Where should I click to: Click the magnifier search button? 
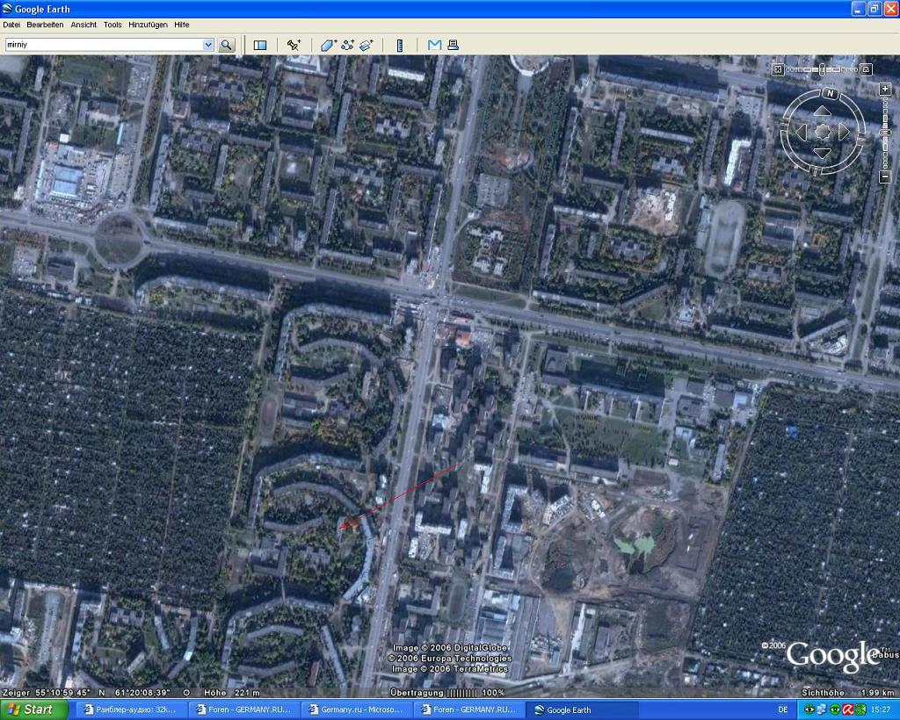226,45
